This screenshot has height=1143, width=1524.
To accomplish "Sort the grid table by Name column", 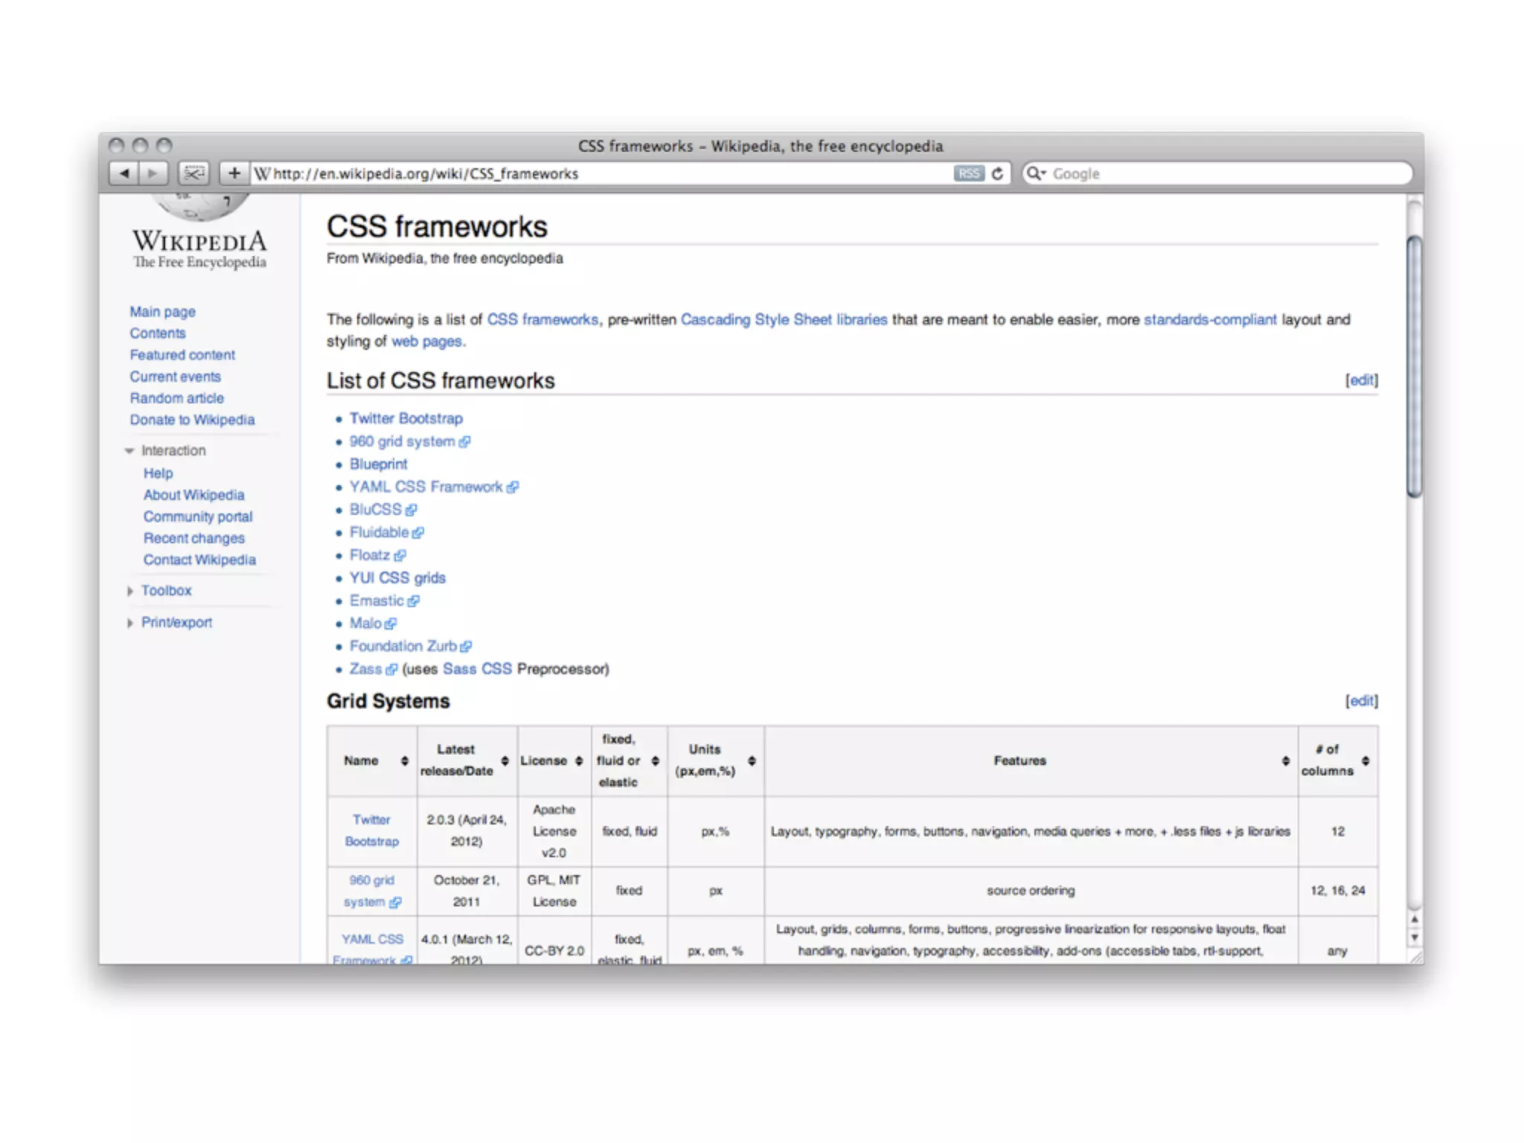I will tap(404, 761).
